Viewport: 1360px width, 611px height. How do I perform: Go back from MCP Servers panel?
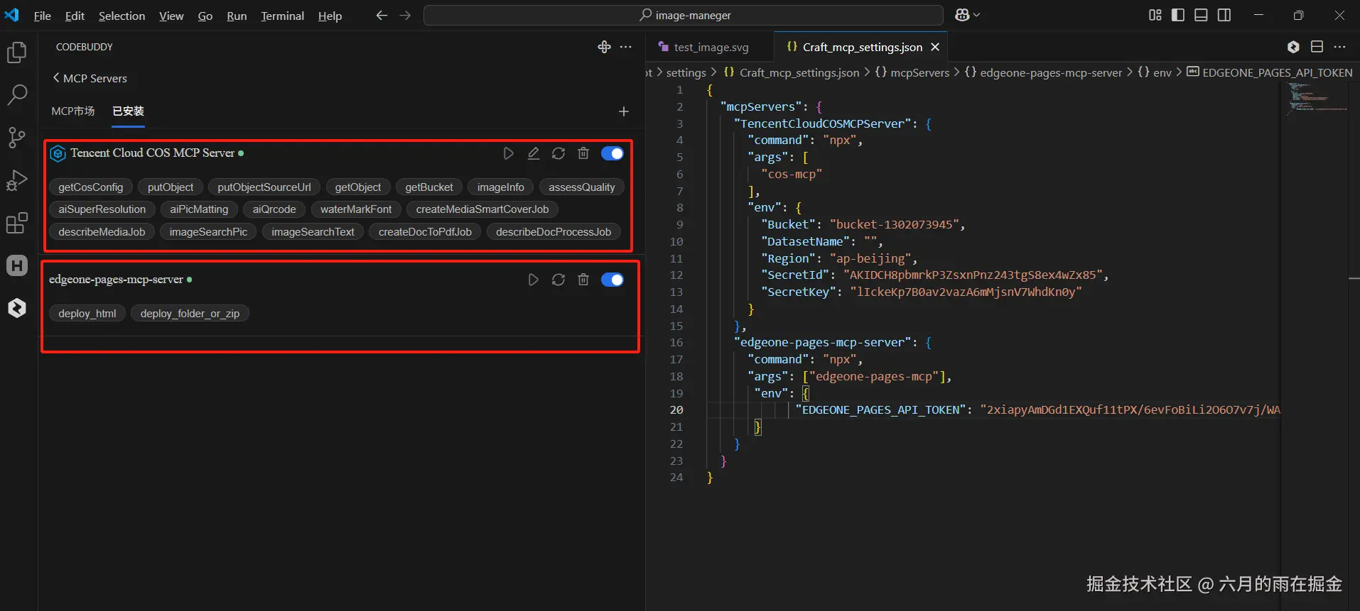point(56,78)
